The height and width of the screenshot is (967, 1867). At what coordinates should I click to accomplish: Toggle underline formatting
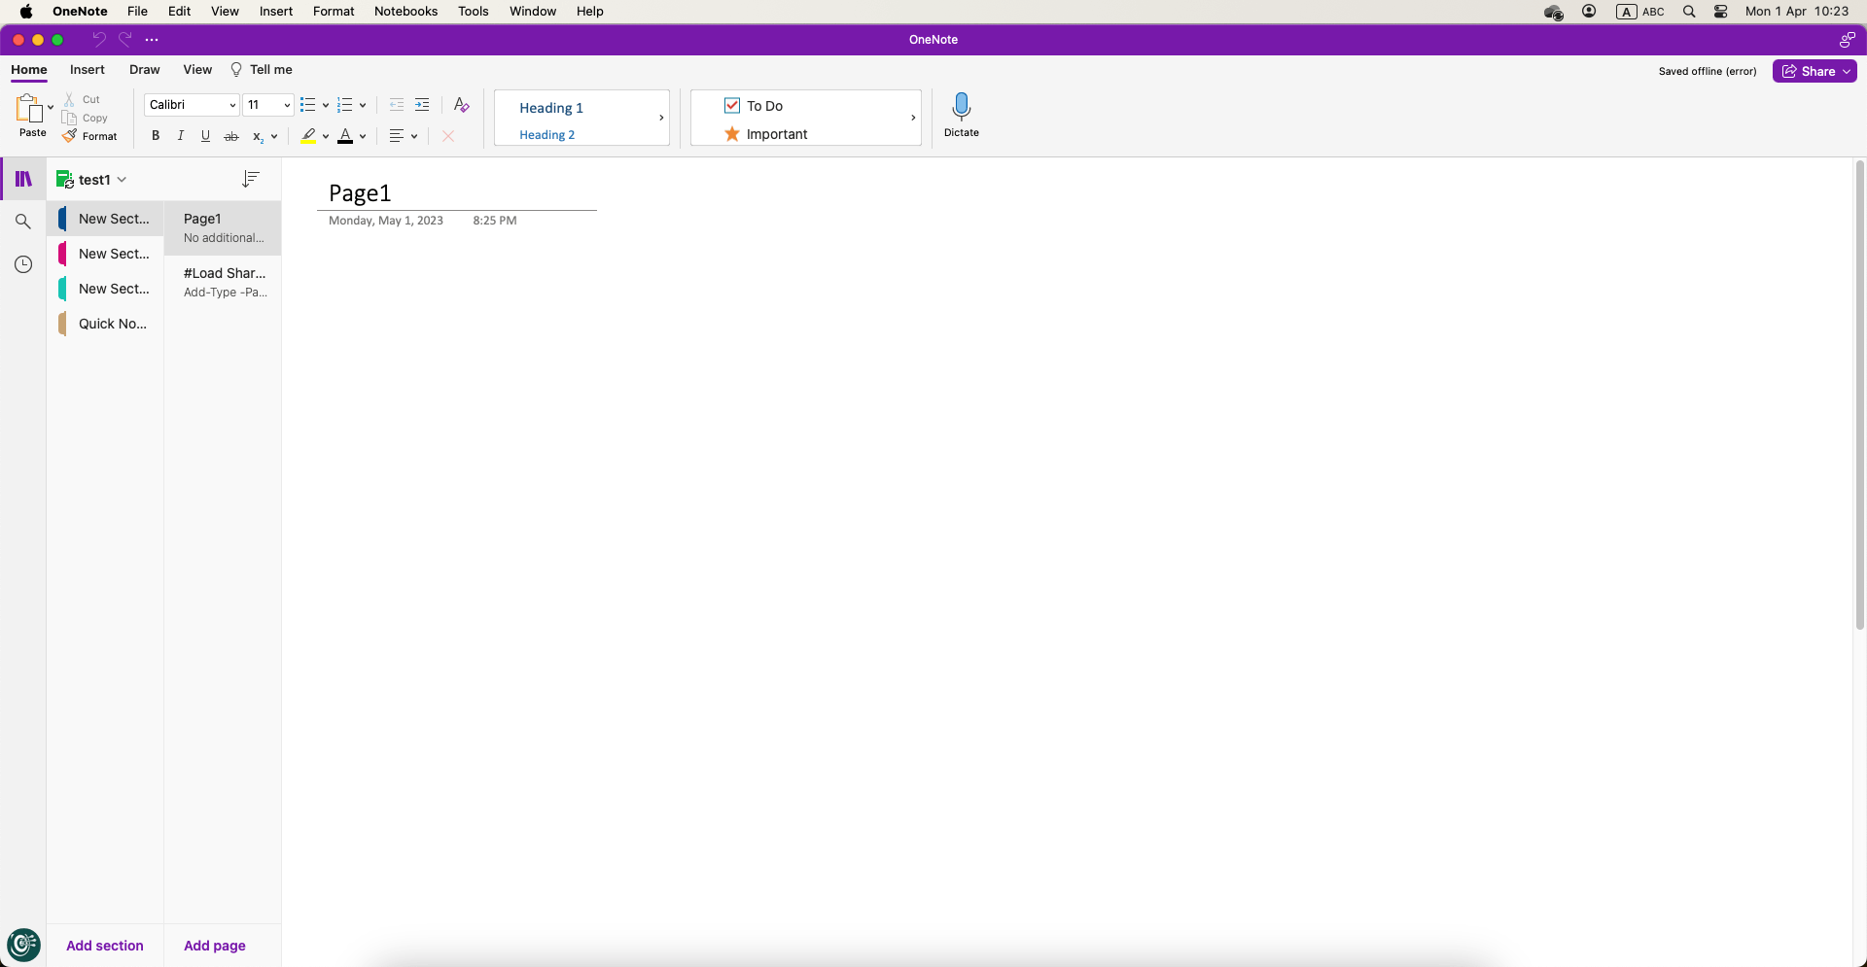[205, 136]
